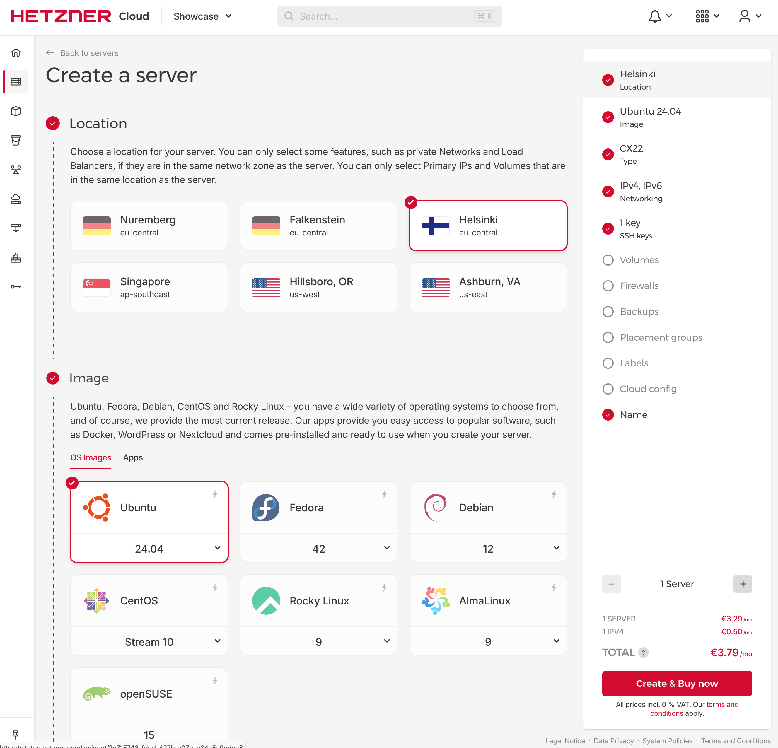Viewport: 778px width, 748px height.
Task: Open System Policies footer link
Action: pyautogui.click(x=667, y=740)
